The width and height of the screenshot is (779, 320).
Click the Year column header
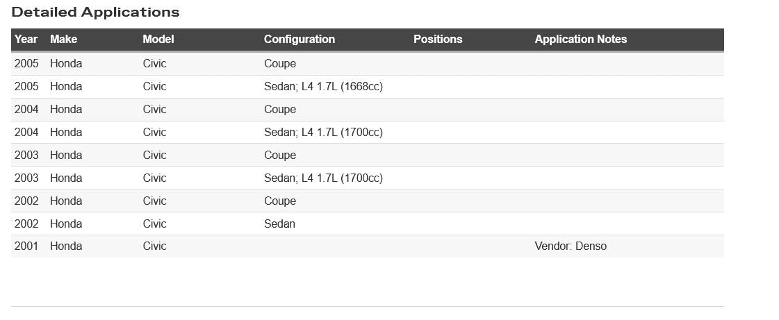26,40
